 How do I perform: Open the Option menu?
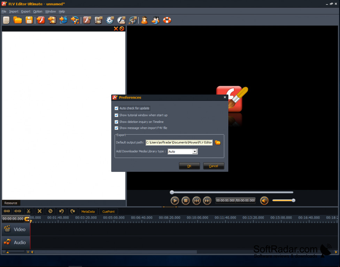(x=38, y=11)
